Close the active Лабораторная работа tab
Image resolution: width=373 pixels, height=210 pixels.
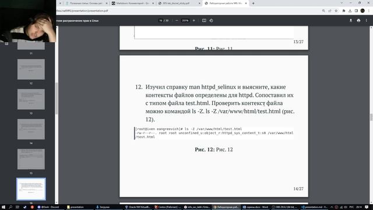246,3
